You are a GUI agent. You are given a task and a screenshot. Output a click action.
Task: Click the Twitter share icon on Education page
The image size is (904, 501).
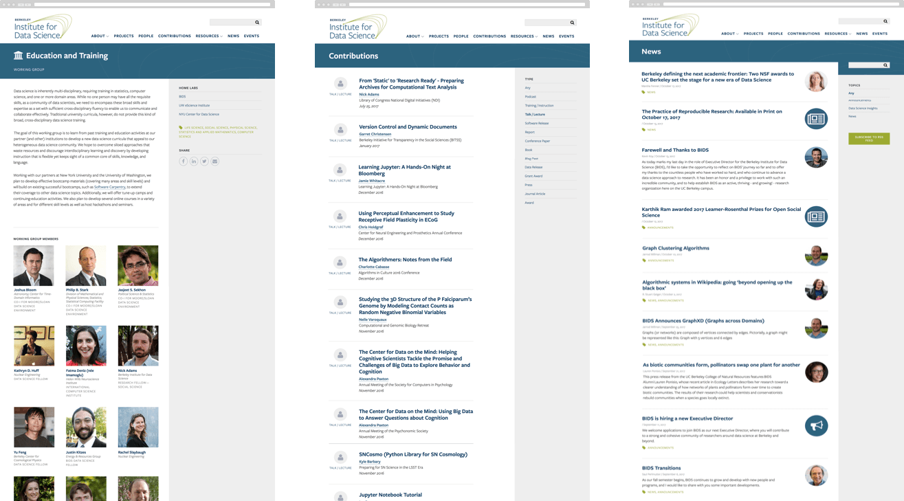pos(204,162)
